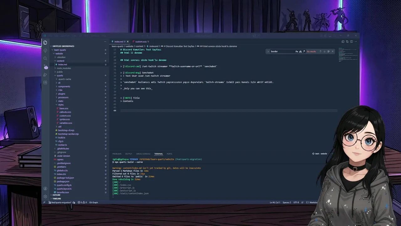The image size is (401, 226).
Task: Expand the components folder
Action: pos(64,86)
